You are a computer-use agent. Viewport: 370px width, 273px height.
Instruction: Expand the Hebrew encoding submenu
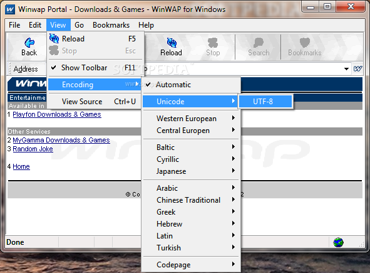[x=192, y=224]
